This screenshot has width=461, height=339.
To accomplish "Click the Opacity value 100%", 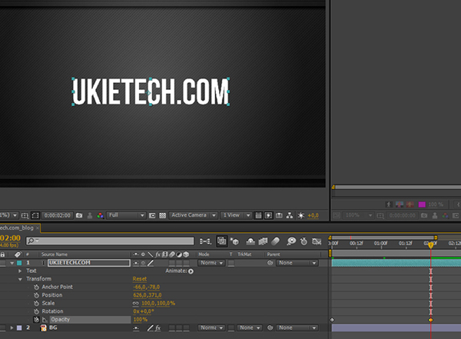I will tap(141, 319).
